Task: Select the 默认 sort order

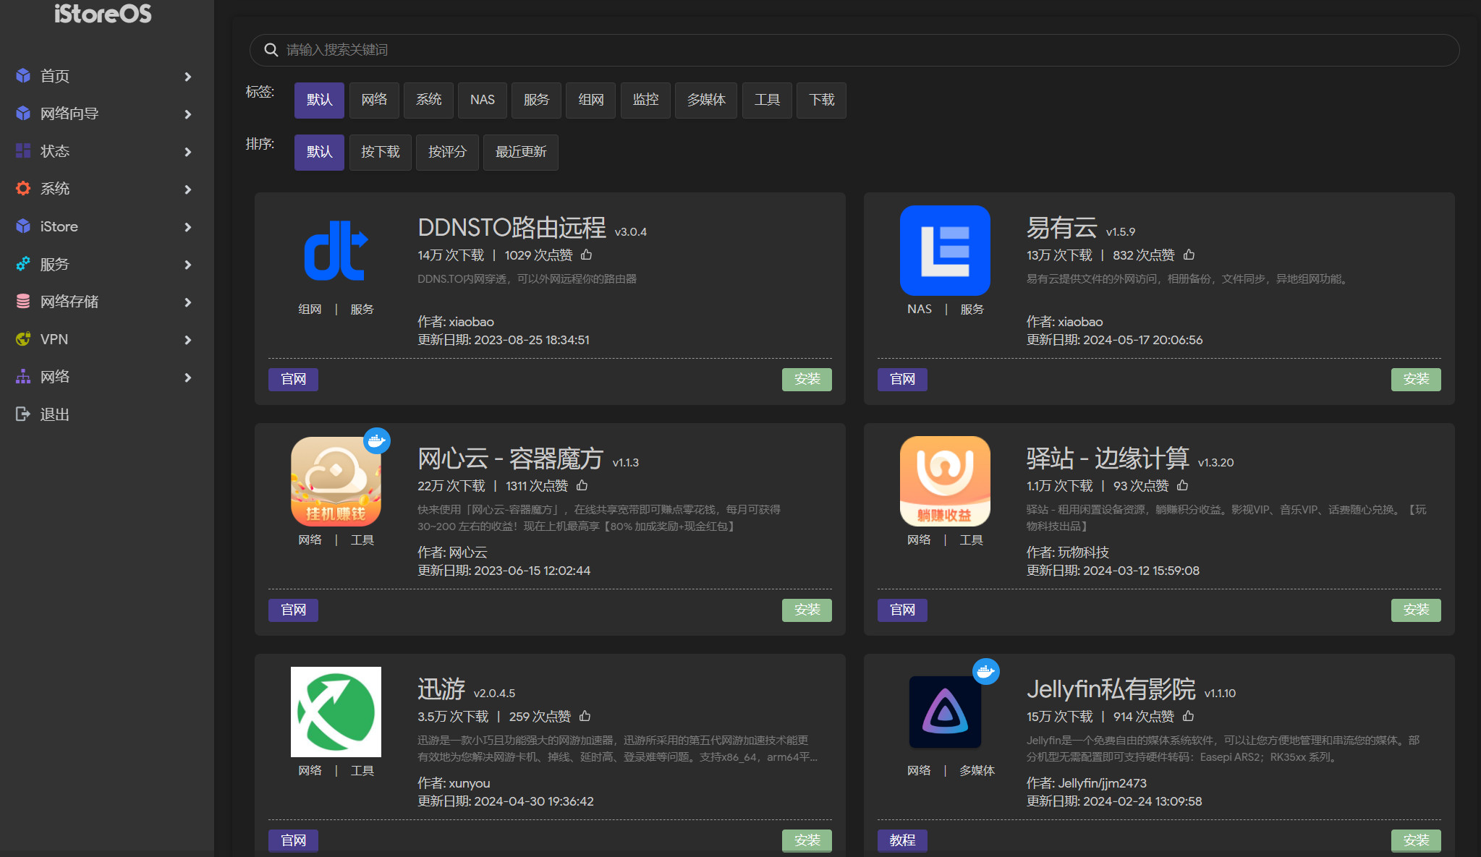Action: tap(319, 152)
